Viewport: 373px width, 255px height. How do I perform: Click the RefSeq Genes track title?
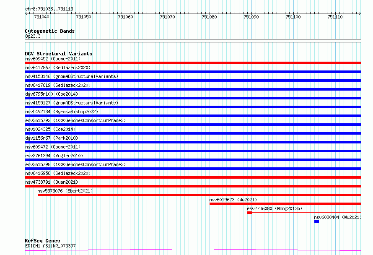coord(42,241)
